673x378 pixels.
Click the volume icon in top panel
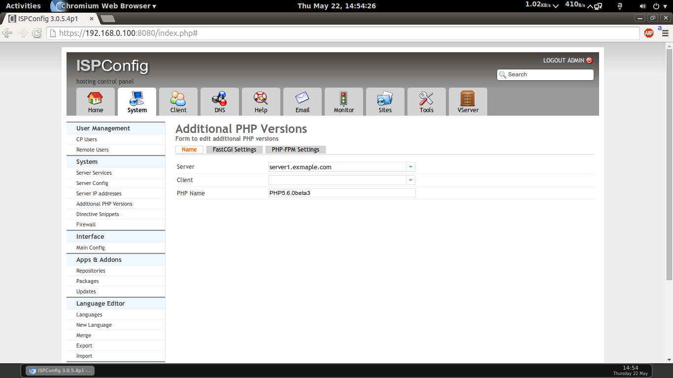point(642,6)
